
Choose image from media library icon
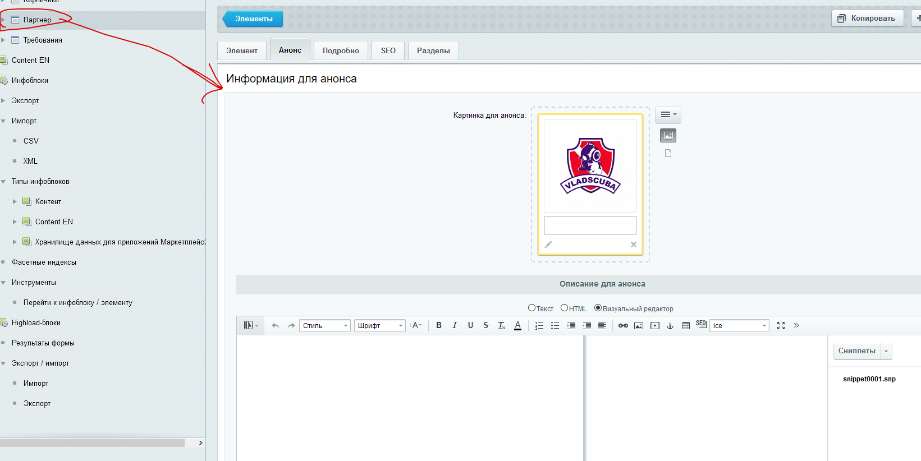pyautogui.click(x=668, y=135)
